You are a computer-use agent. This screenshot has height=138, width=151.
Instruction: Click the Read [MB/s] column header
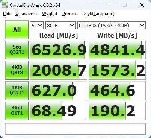(59, 35)
